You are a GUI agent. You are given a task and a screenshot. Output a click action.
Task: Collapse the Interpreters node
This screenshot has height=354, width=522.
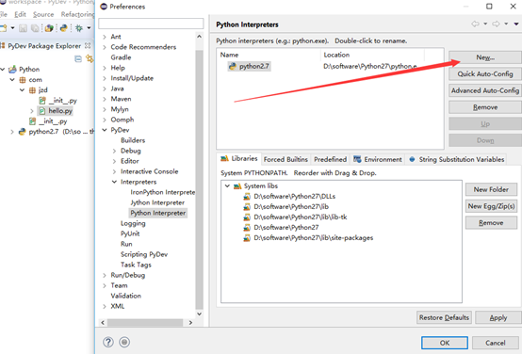(x=114, y=182)
